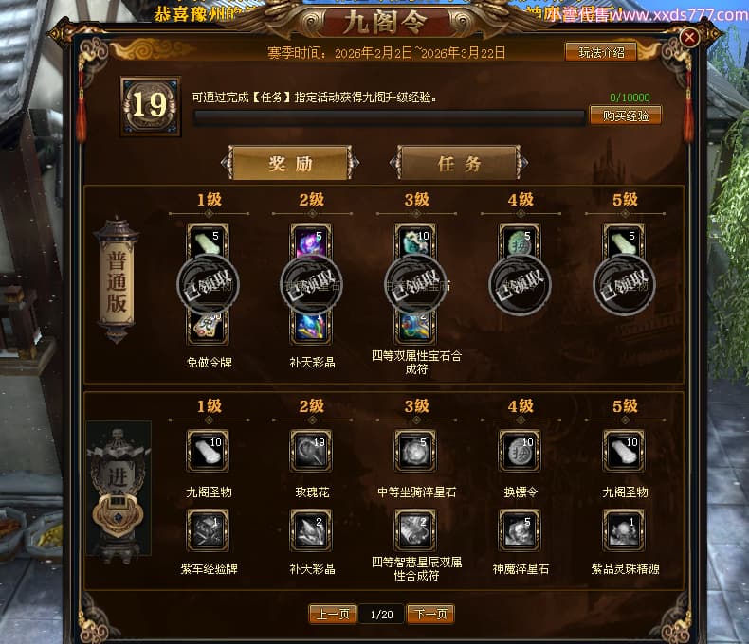Select the 玫瑰花 reward icon
Viewport: 749px width, 644px height.
[x=311, y=451]
